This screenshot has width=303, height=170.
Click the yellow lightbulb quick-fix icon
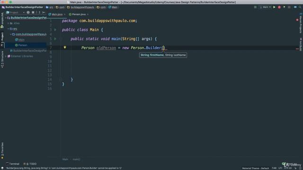[65, 47]
